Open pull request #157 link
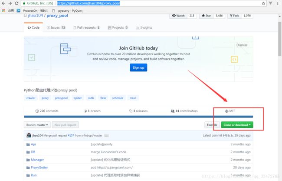This screenshot has height=181, width=282. (x=71, y=135)
